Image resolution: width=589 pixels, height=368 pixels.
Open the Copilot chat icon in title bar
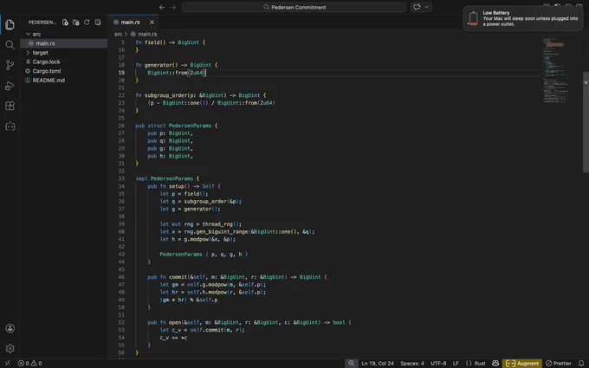coord(417,7)
